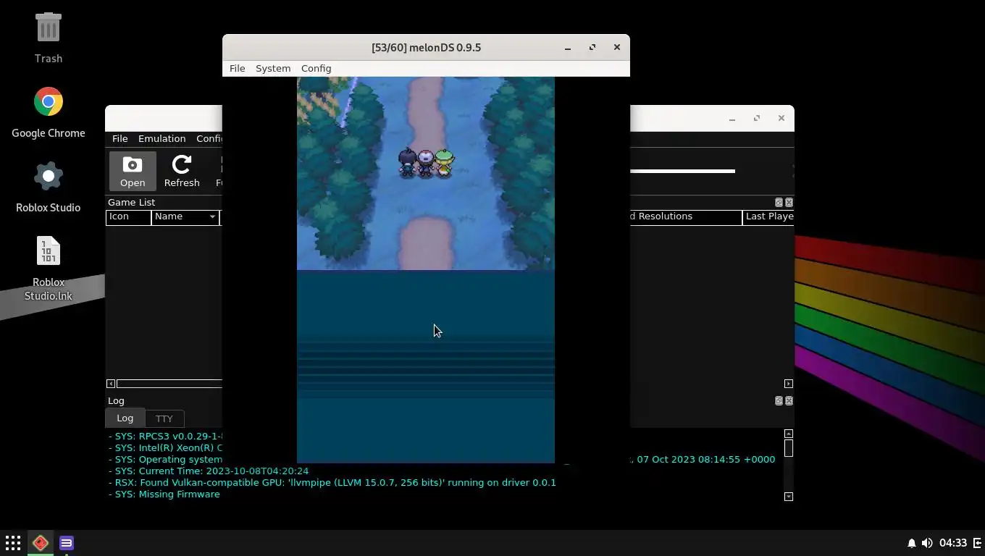Click game list horizontal scroll right arrow
The image size is (985, 556).
789,384
